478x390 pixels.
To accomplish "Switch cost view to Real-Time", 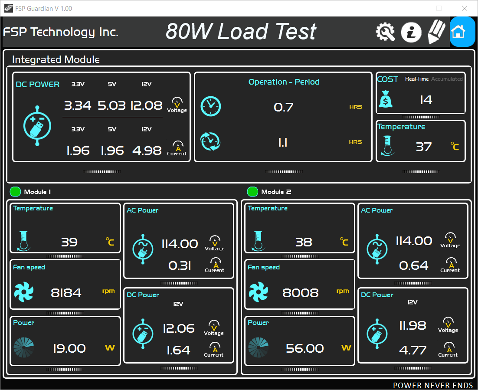I will point(417,79).
